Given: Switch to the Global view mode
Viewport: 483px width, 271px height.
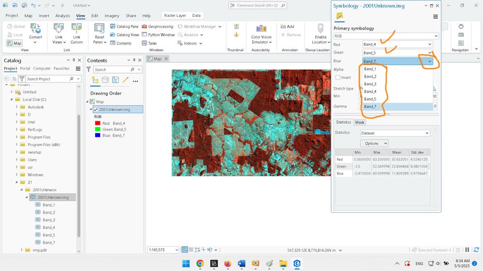Looking at the screenshot, I should coord(16,27).
